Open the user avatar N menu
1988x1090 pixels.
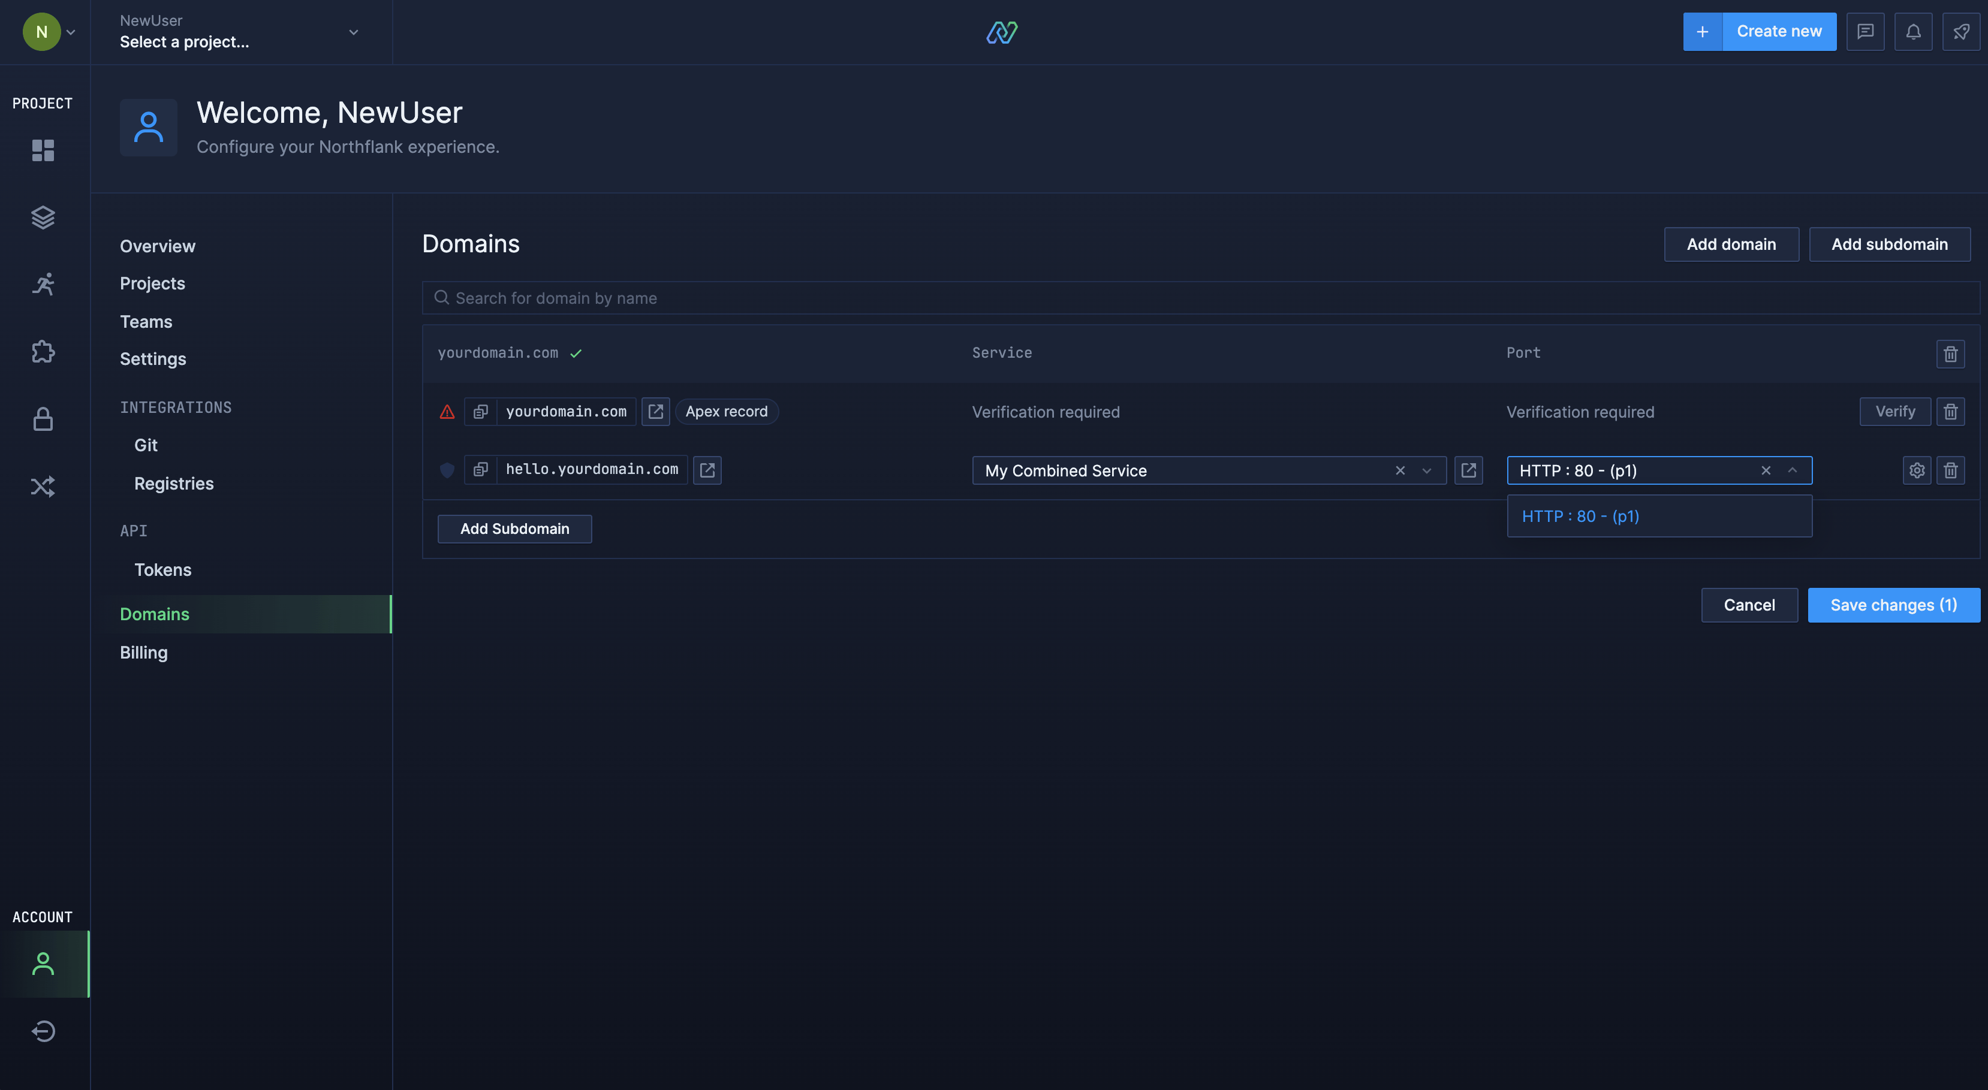click(49, 32)
